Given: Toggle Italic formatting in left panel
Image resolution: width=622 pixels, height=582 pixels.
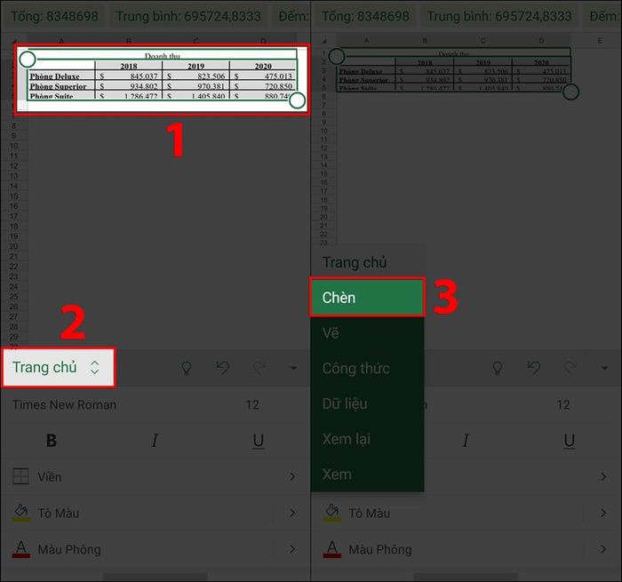Looking at the screenshot, I should 155,441.
